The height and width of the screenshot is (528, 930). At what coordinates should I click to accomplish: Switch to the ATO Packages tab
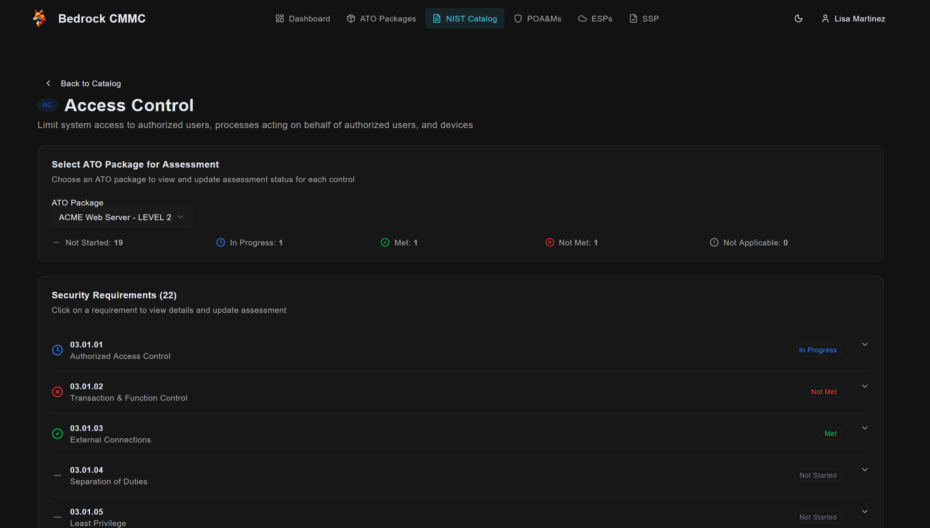[x=381, y=18]
